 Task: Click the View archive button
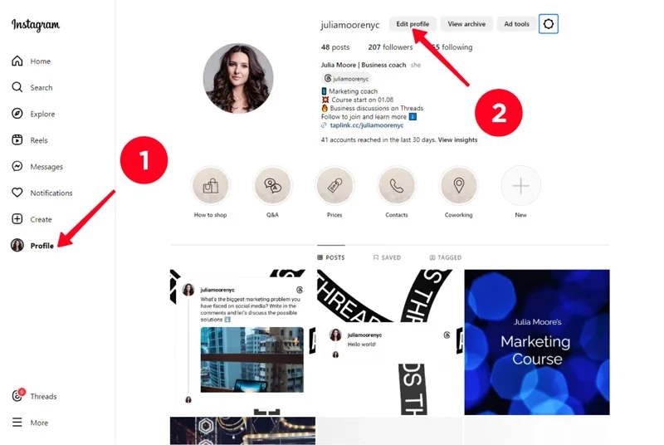(x=466, y=24)
